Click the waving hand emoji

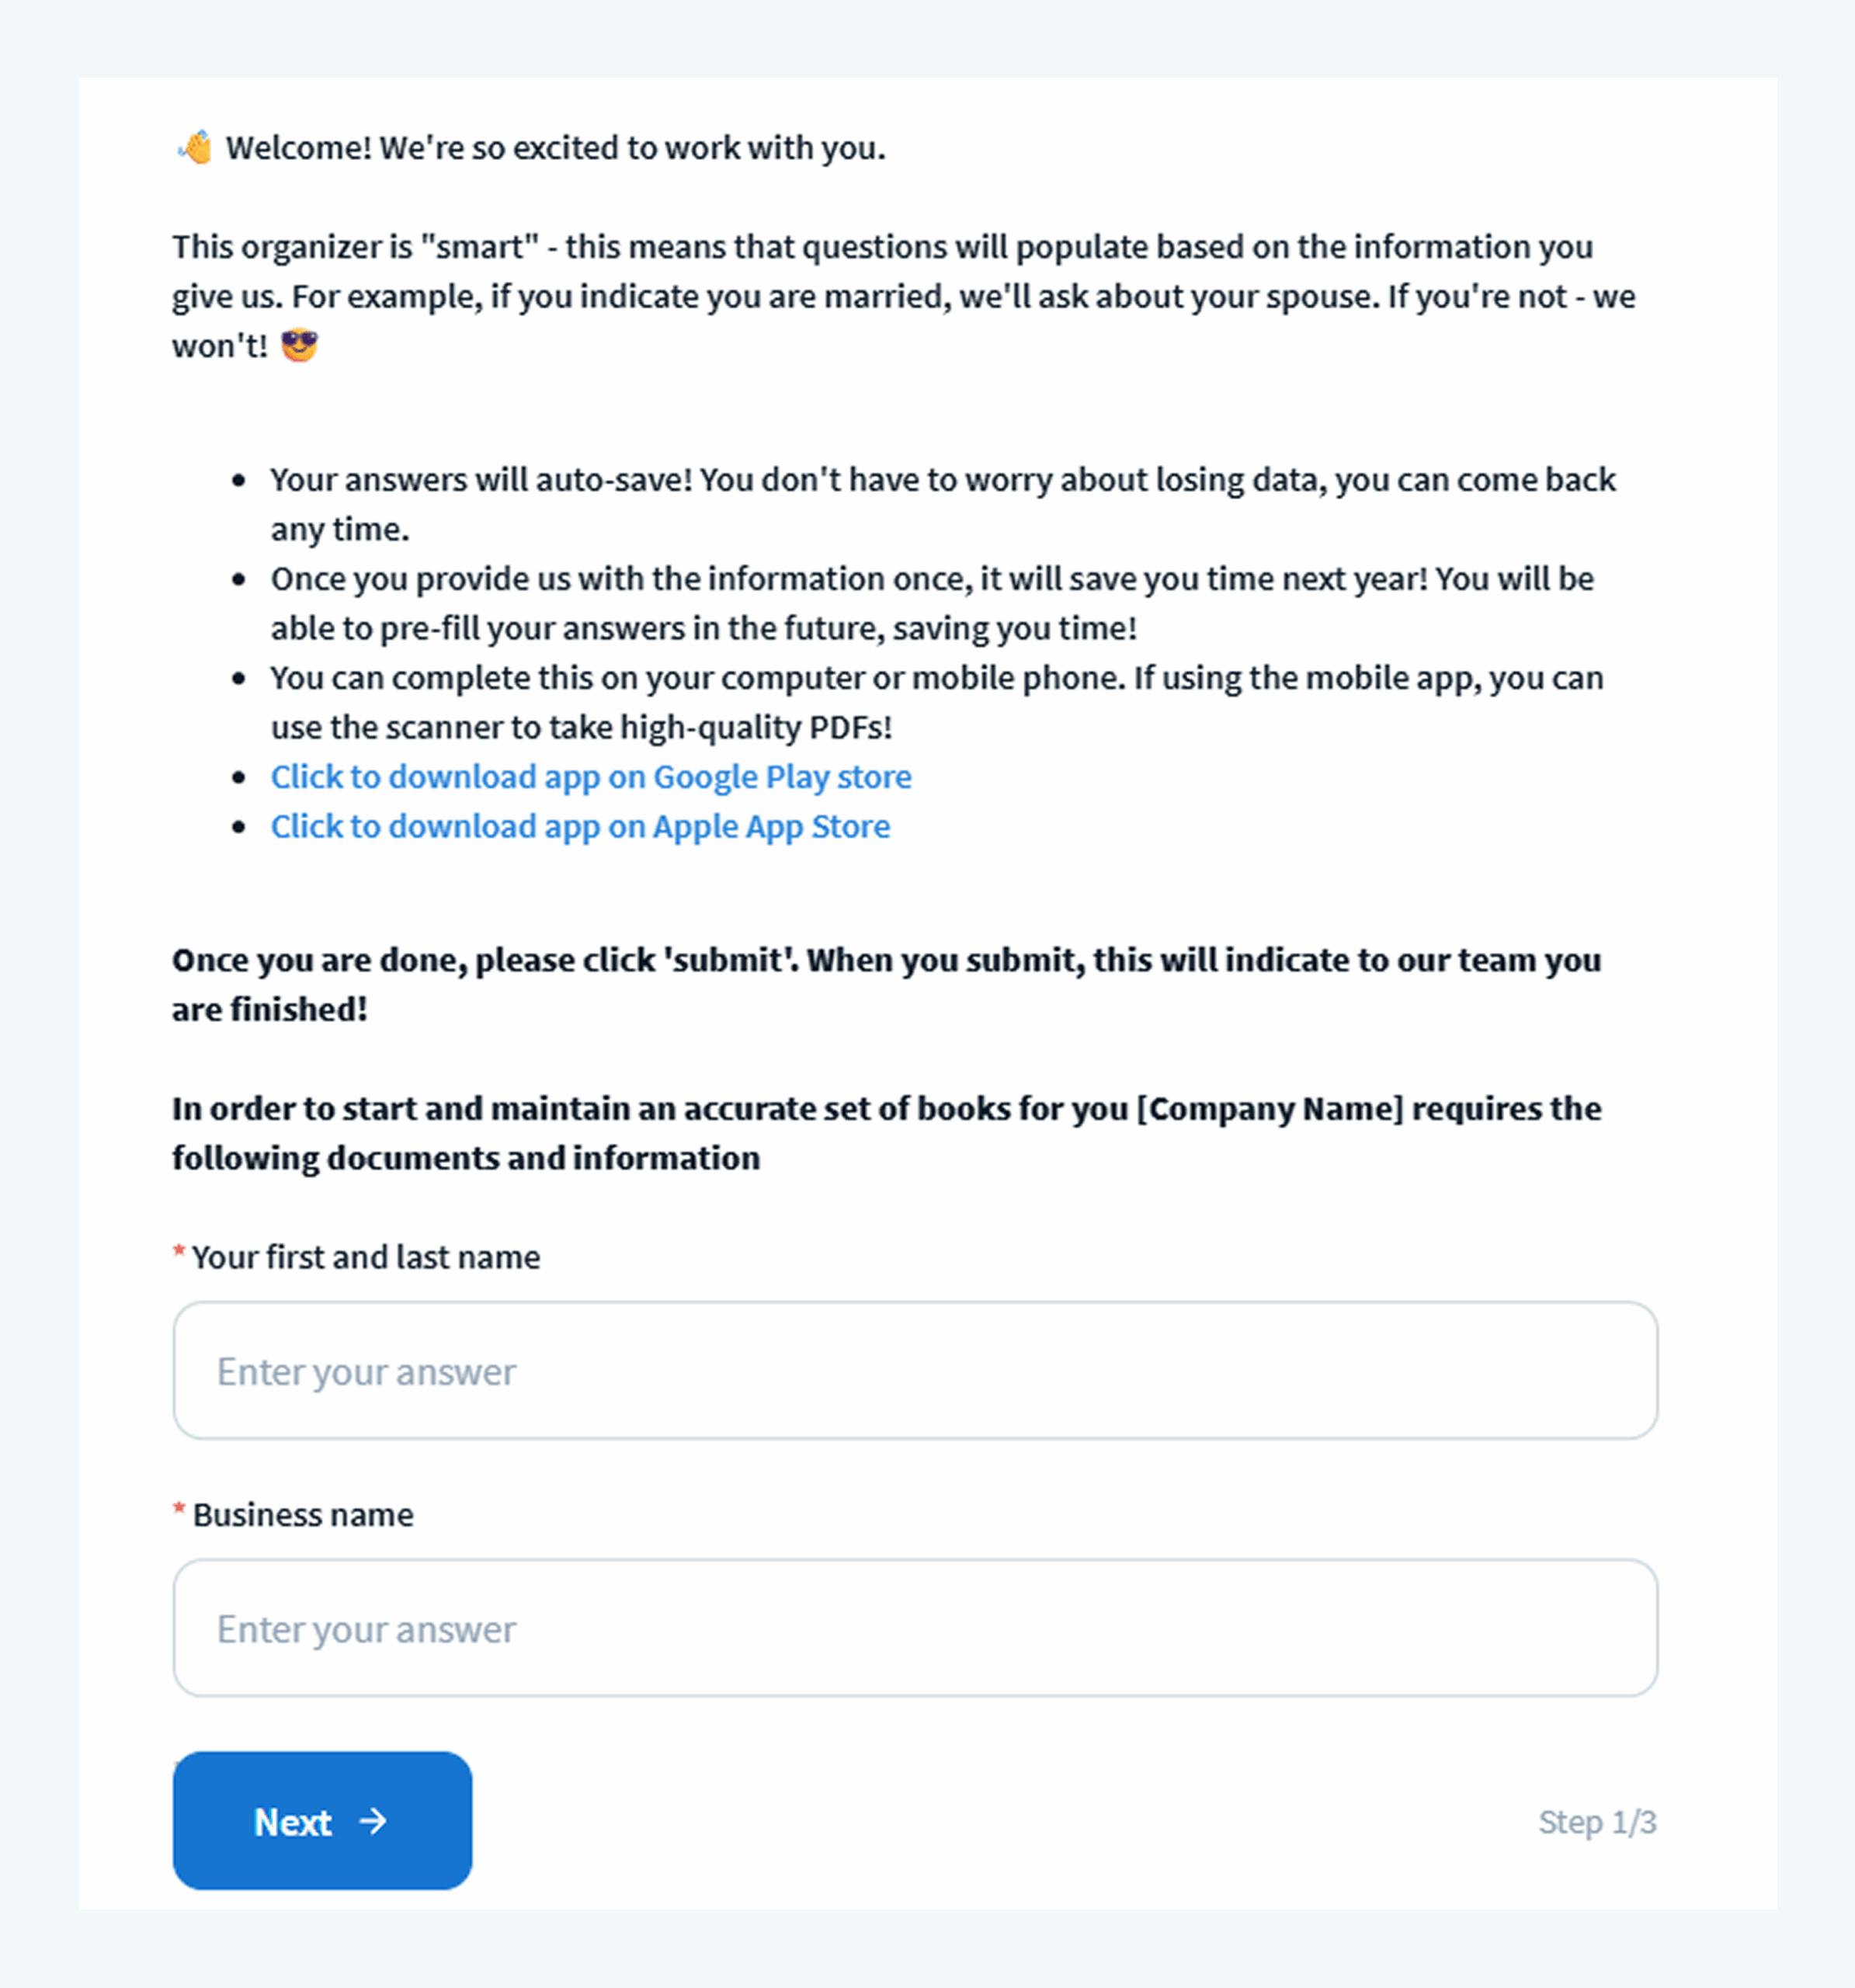195,147
